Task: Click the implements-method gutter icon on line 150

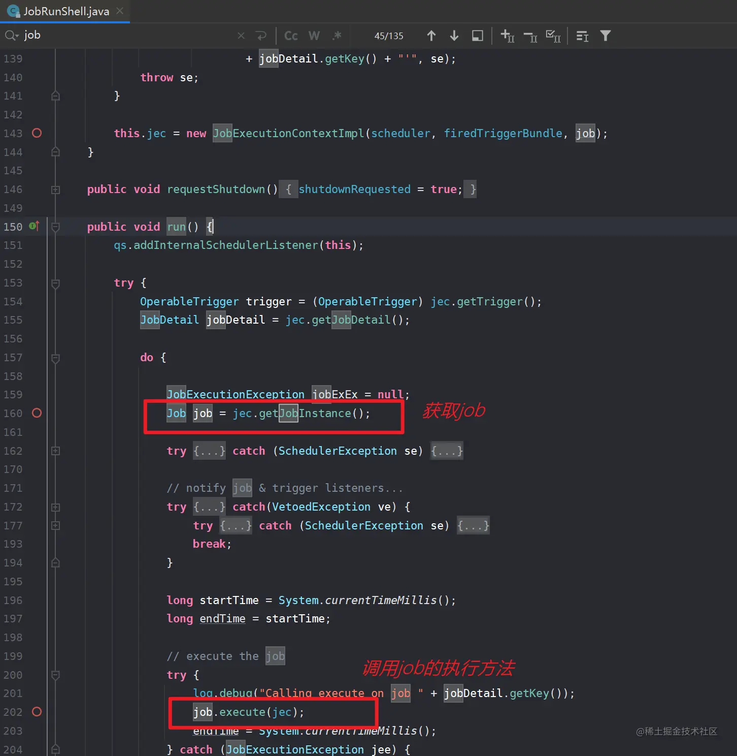Action: [x=35, y=226]
